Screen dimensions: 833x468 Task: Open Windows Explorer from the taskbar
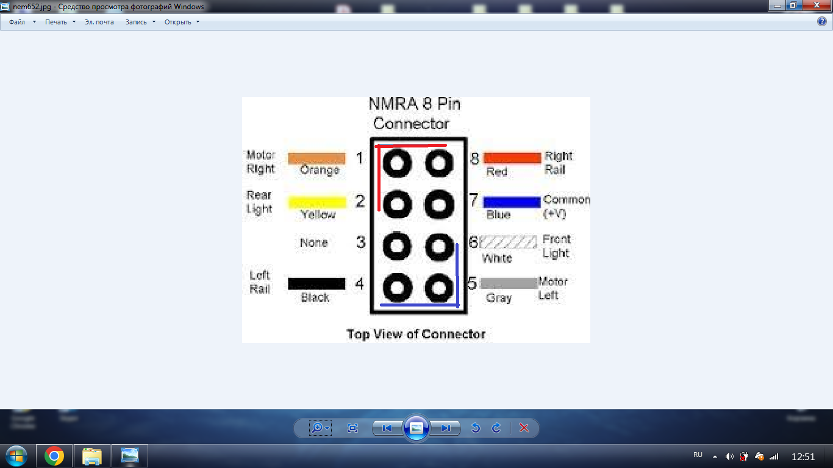(92, 456)
